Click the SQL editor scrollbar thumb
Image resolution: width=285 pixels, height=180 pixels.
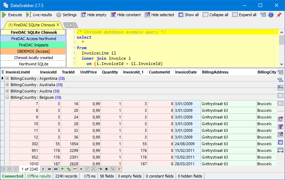(x=281, y=40)
